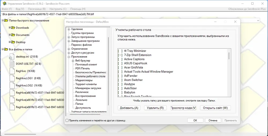Expand the Удаление tree node

pos(69,29)
